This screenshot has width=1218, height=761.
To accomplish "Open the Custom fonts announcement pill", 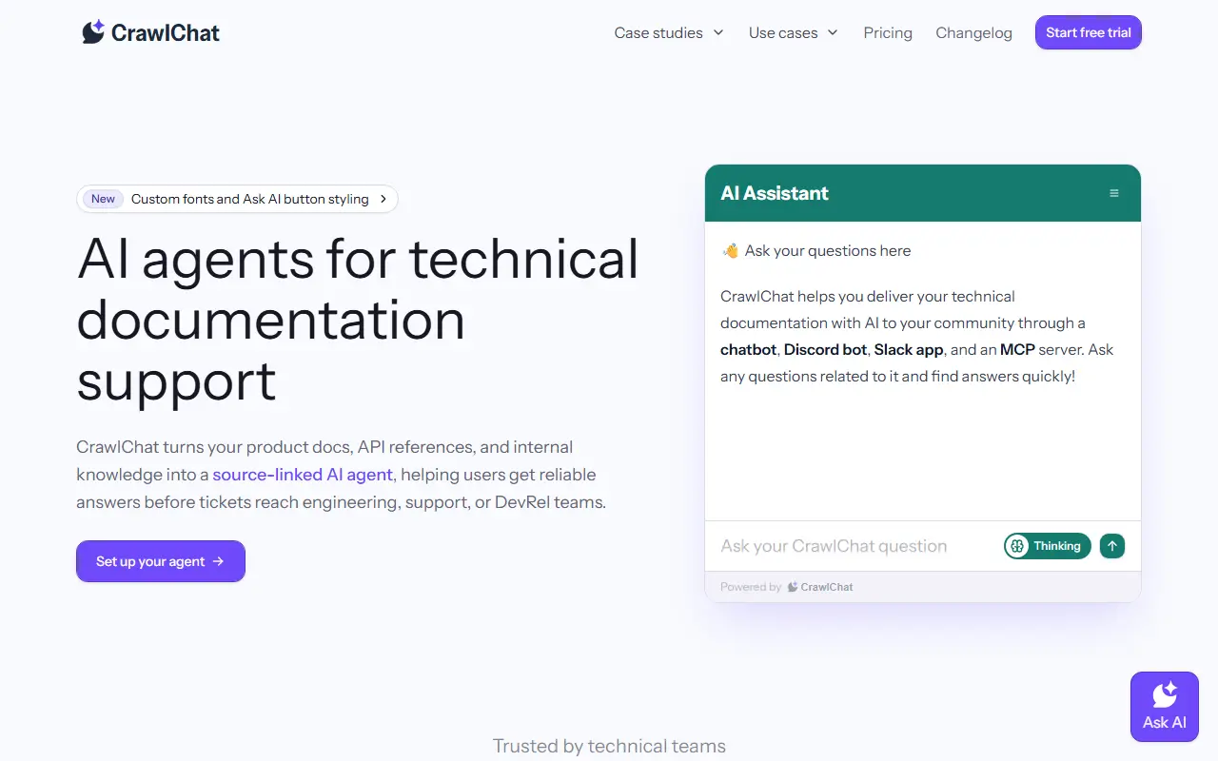I will [x=237, y=199].
